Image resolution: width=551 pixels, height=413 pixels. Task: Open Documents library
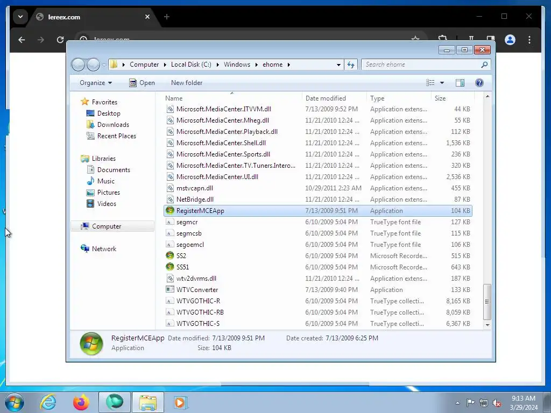[114, 170]
